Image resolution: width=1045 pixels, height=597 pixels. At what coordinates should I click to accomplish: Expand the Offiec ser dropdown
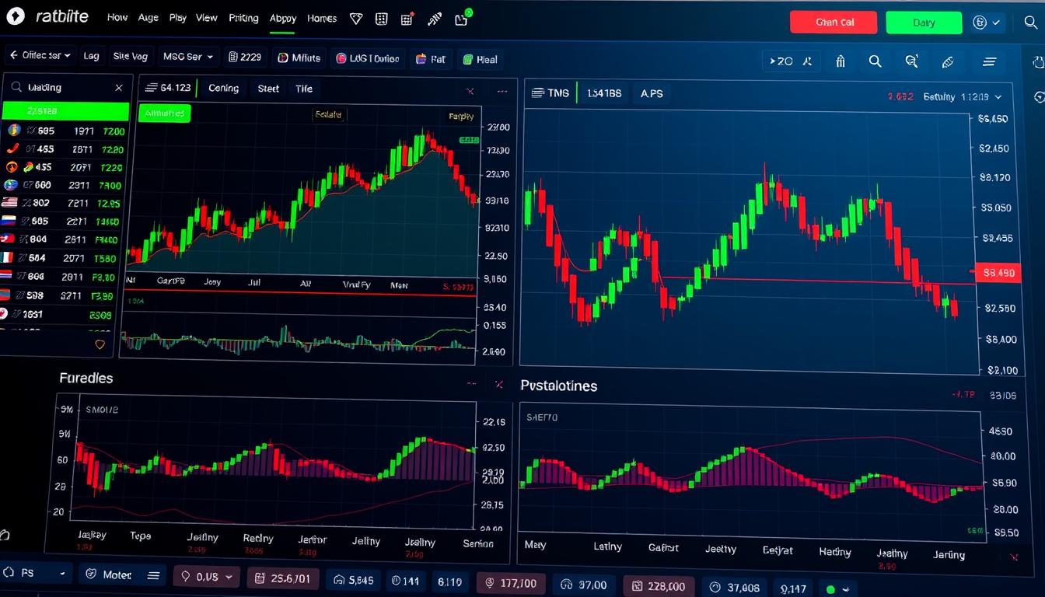pyautogui.click(x=40, y=56)
